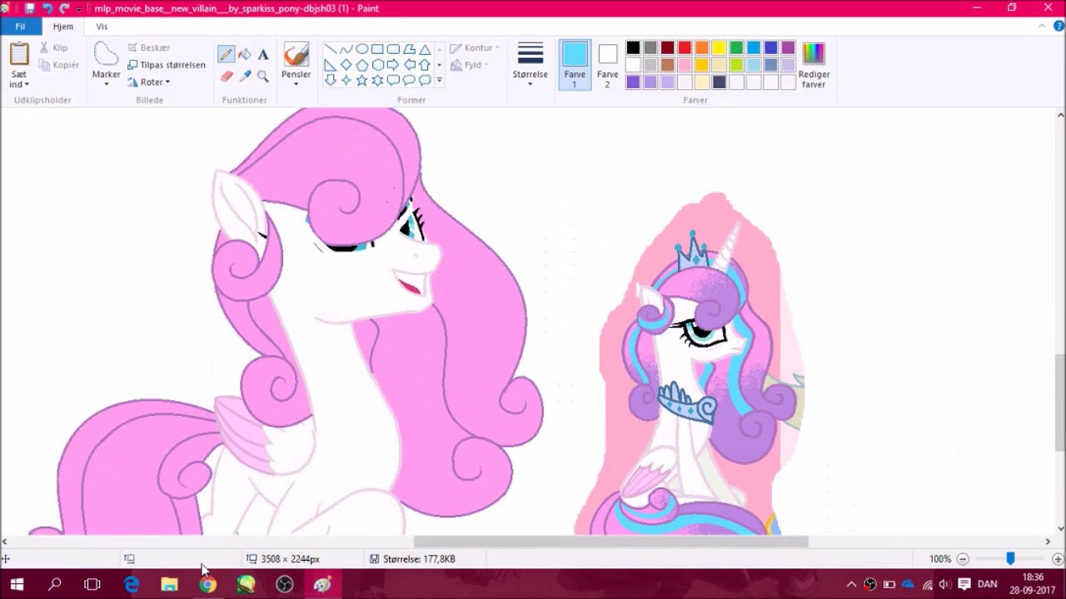Click the horizontal scrollbar thumb
Screen dimensions: 1066x599
click(x=611, y=542)
